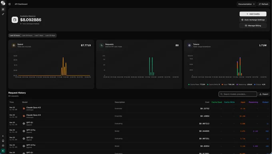Open the Documentation link button
272x154 pixels.
point(246,4)
